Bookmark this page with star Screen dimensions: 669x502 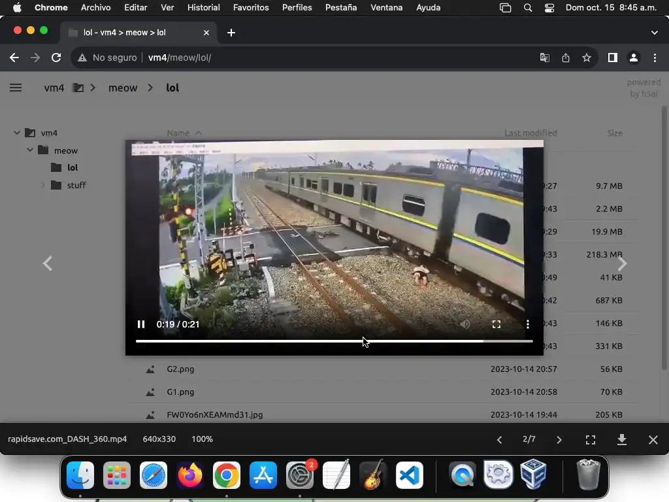point(587,58)
